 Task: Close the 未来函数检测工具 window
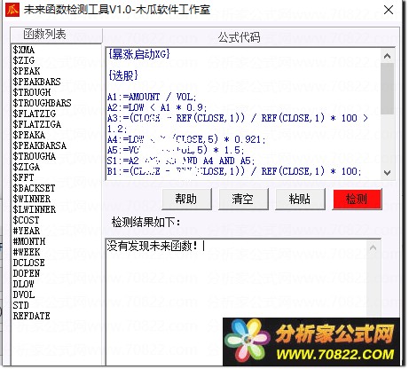tap(389, 10)
